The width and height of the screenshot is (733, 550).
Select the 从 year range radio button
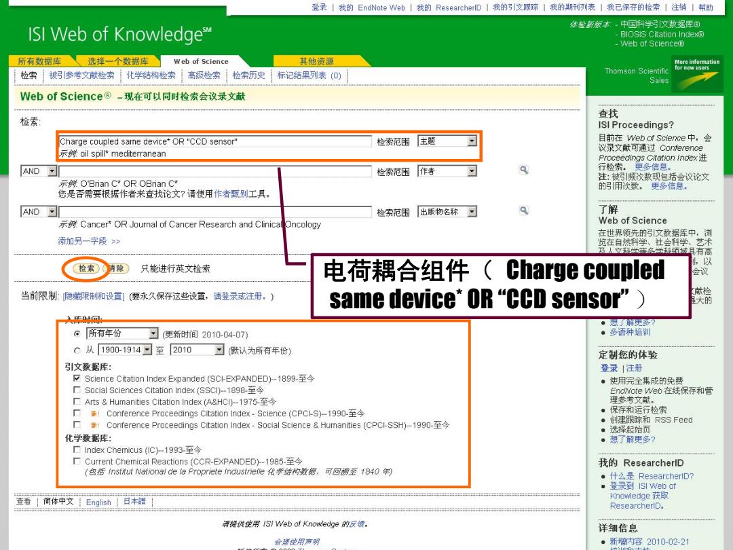pos(77,350)
